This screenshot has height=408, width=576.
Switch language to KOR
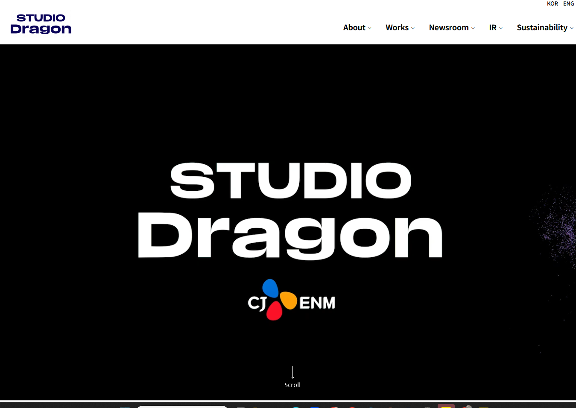[553, 4]
